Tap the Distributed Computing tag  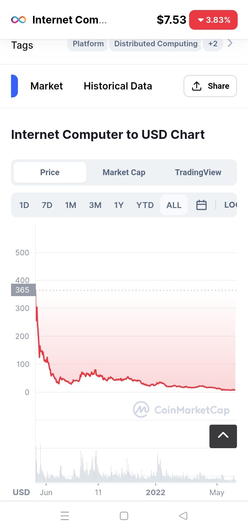pos(156,44)
